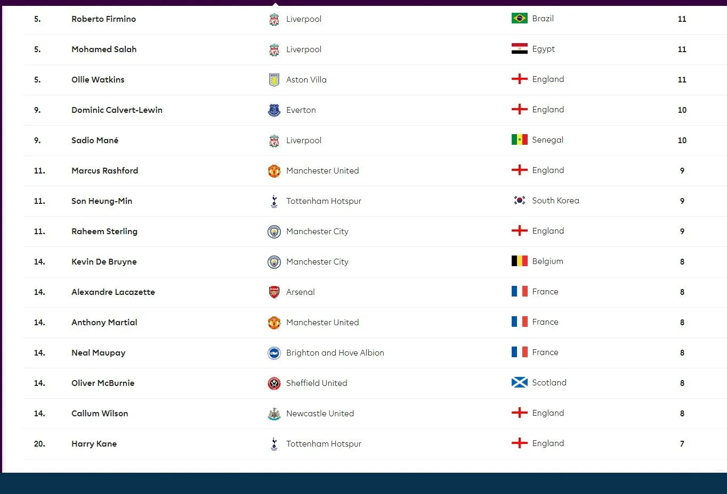Click the Newcastle United crest icon
Image resolution: width=727 pixels, height=494 pixels.
[274, 414]
